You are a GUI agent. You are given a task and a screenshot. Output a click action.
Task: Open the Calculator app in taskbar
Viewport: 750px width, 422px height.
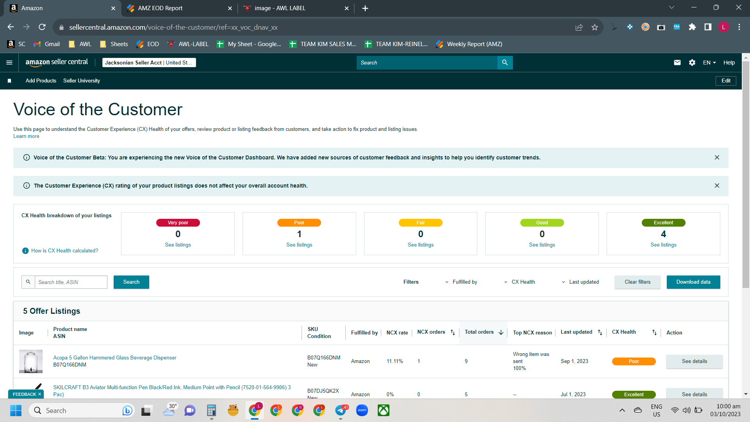coord(211,410)
